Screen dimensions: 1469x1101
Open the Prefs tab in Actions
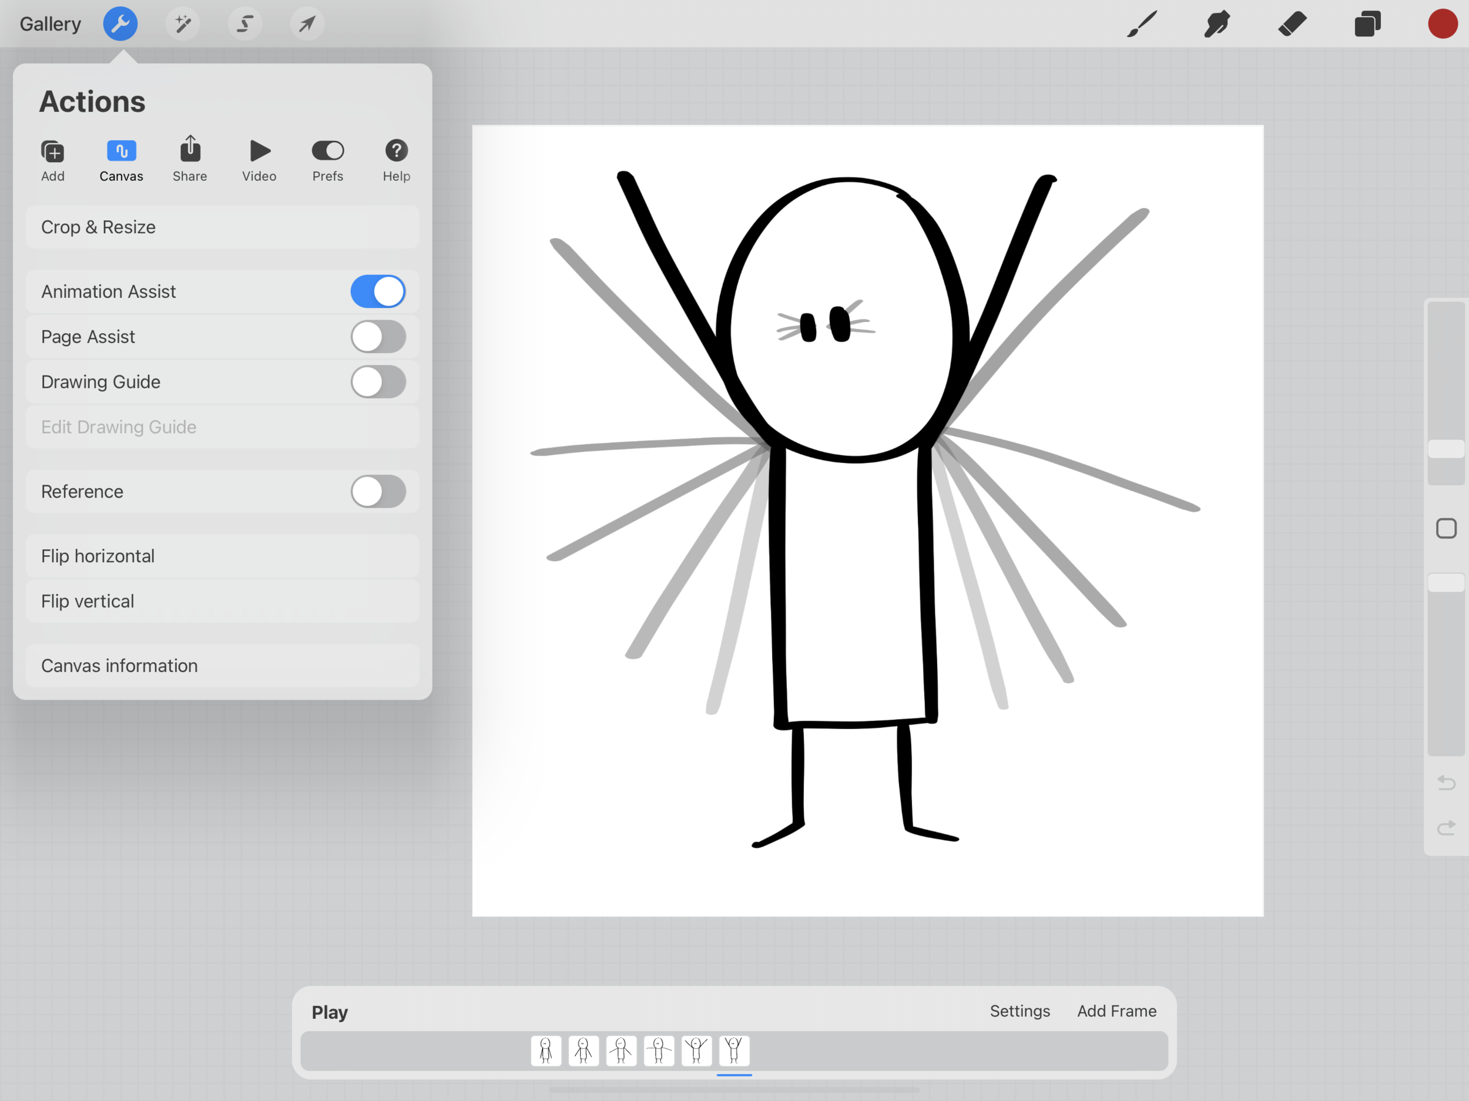click(327, 159)
